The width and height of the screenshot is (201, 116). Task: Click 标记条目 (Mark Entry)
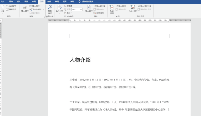tap(112, 9)
